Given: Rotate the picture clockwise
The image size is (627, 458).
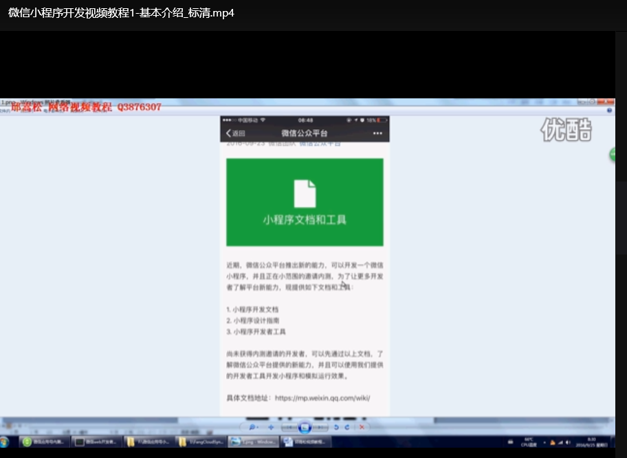Looking at the screenshot, I should (347, 427).
